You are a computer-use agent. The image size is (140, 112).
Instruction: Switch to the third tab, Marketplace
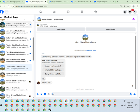[x=59, y=2]
